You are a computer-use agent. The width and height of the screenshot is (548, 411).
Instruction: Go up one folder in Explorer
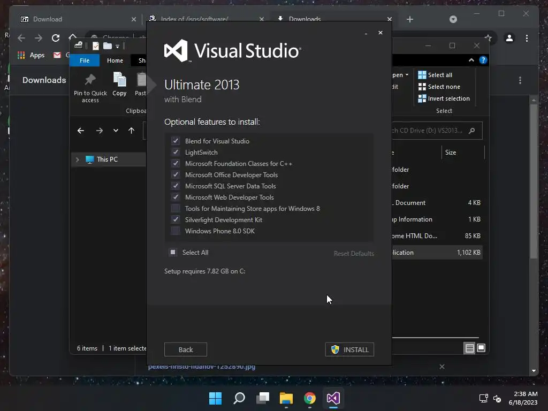click(132, 131)
